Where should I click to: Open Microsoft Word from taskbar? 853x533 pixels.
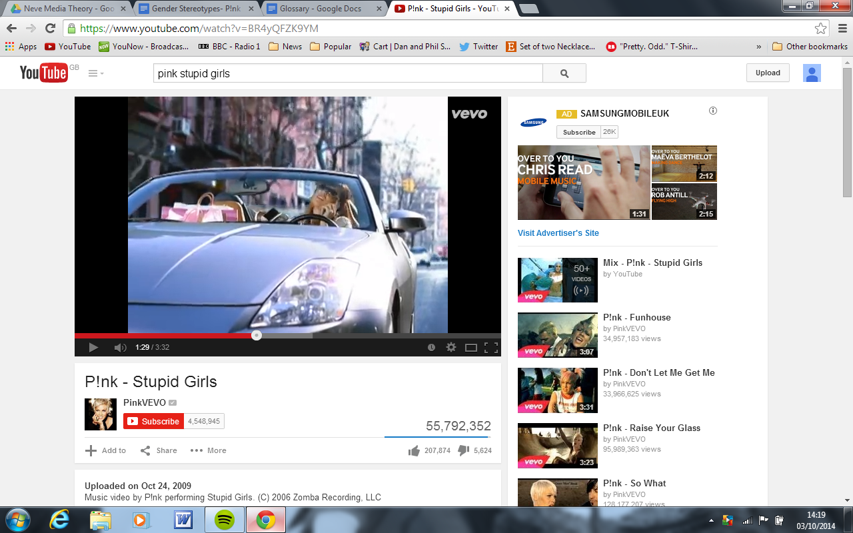[x=183, y=519]
